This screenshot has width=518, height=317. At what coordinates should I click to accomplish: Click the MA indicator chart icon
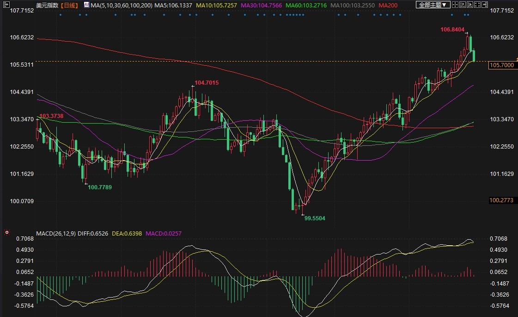tap(86, 5)
